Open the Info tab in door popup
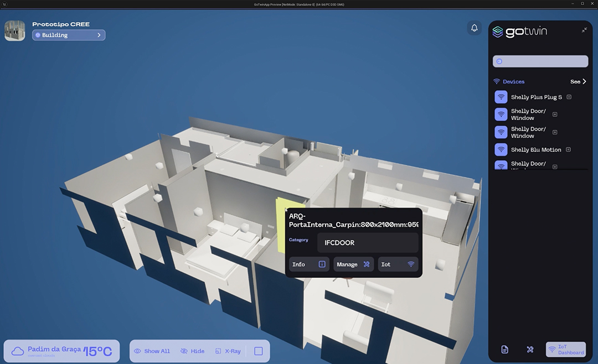Screen dimensions: 598x364 pos(308,264)
